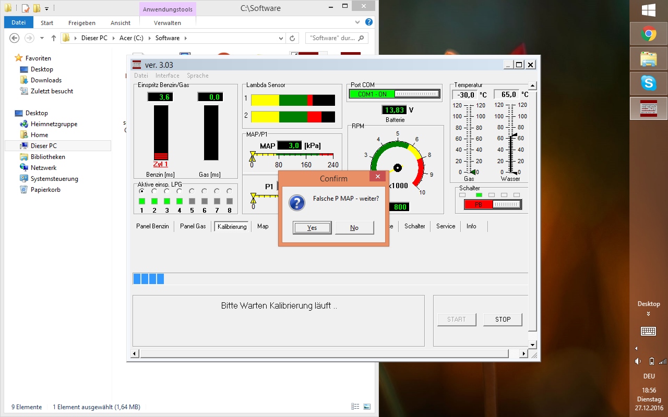668x417 pixels.
Task: Switch to Panel Benzin tab
Action: click(152, 226)
